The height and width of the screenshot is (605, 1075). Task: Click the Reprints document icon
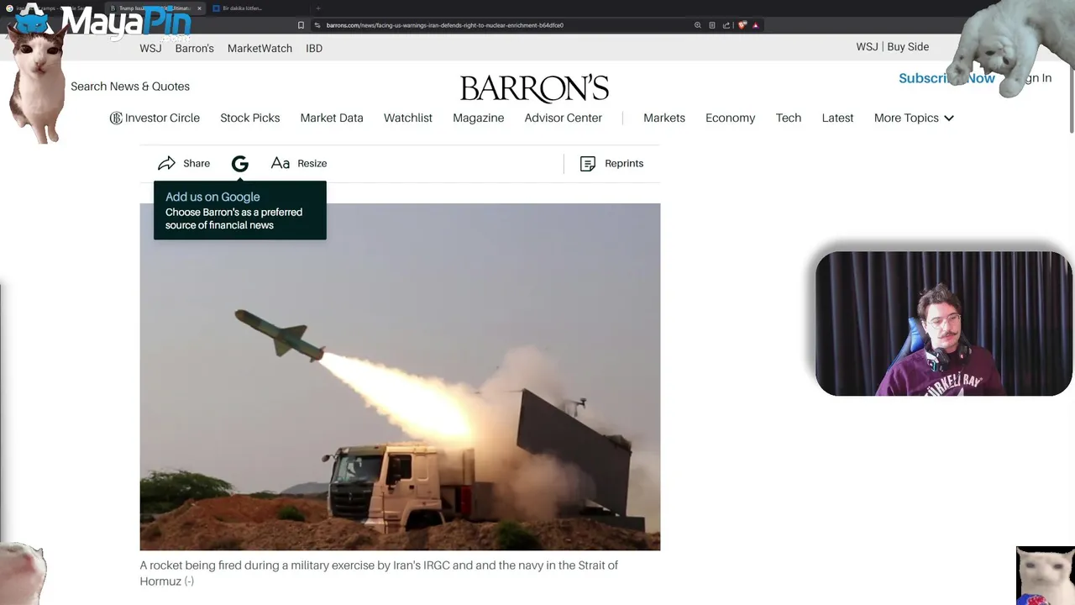coord(588,164)
